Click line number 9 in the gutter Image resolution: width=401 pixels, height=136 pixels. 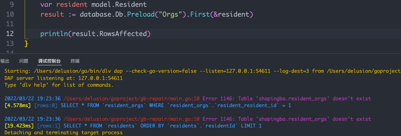11,5
